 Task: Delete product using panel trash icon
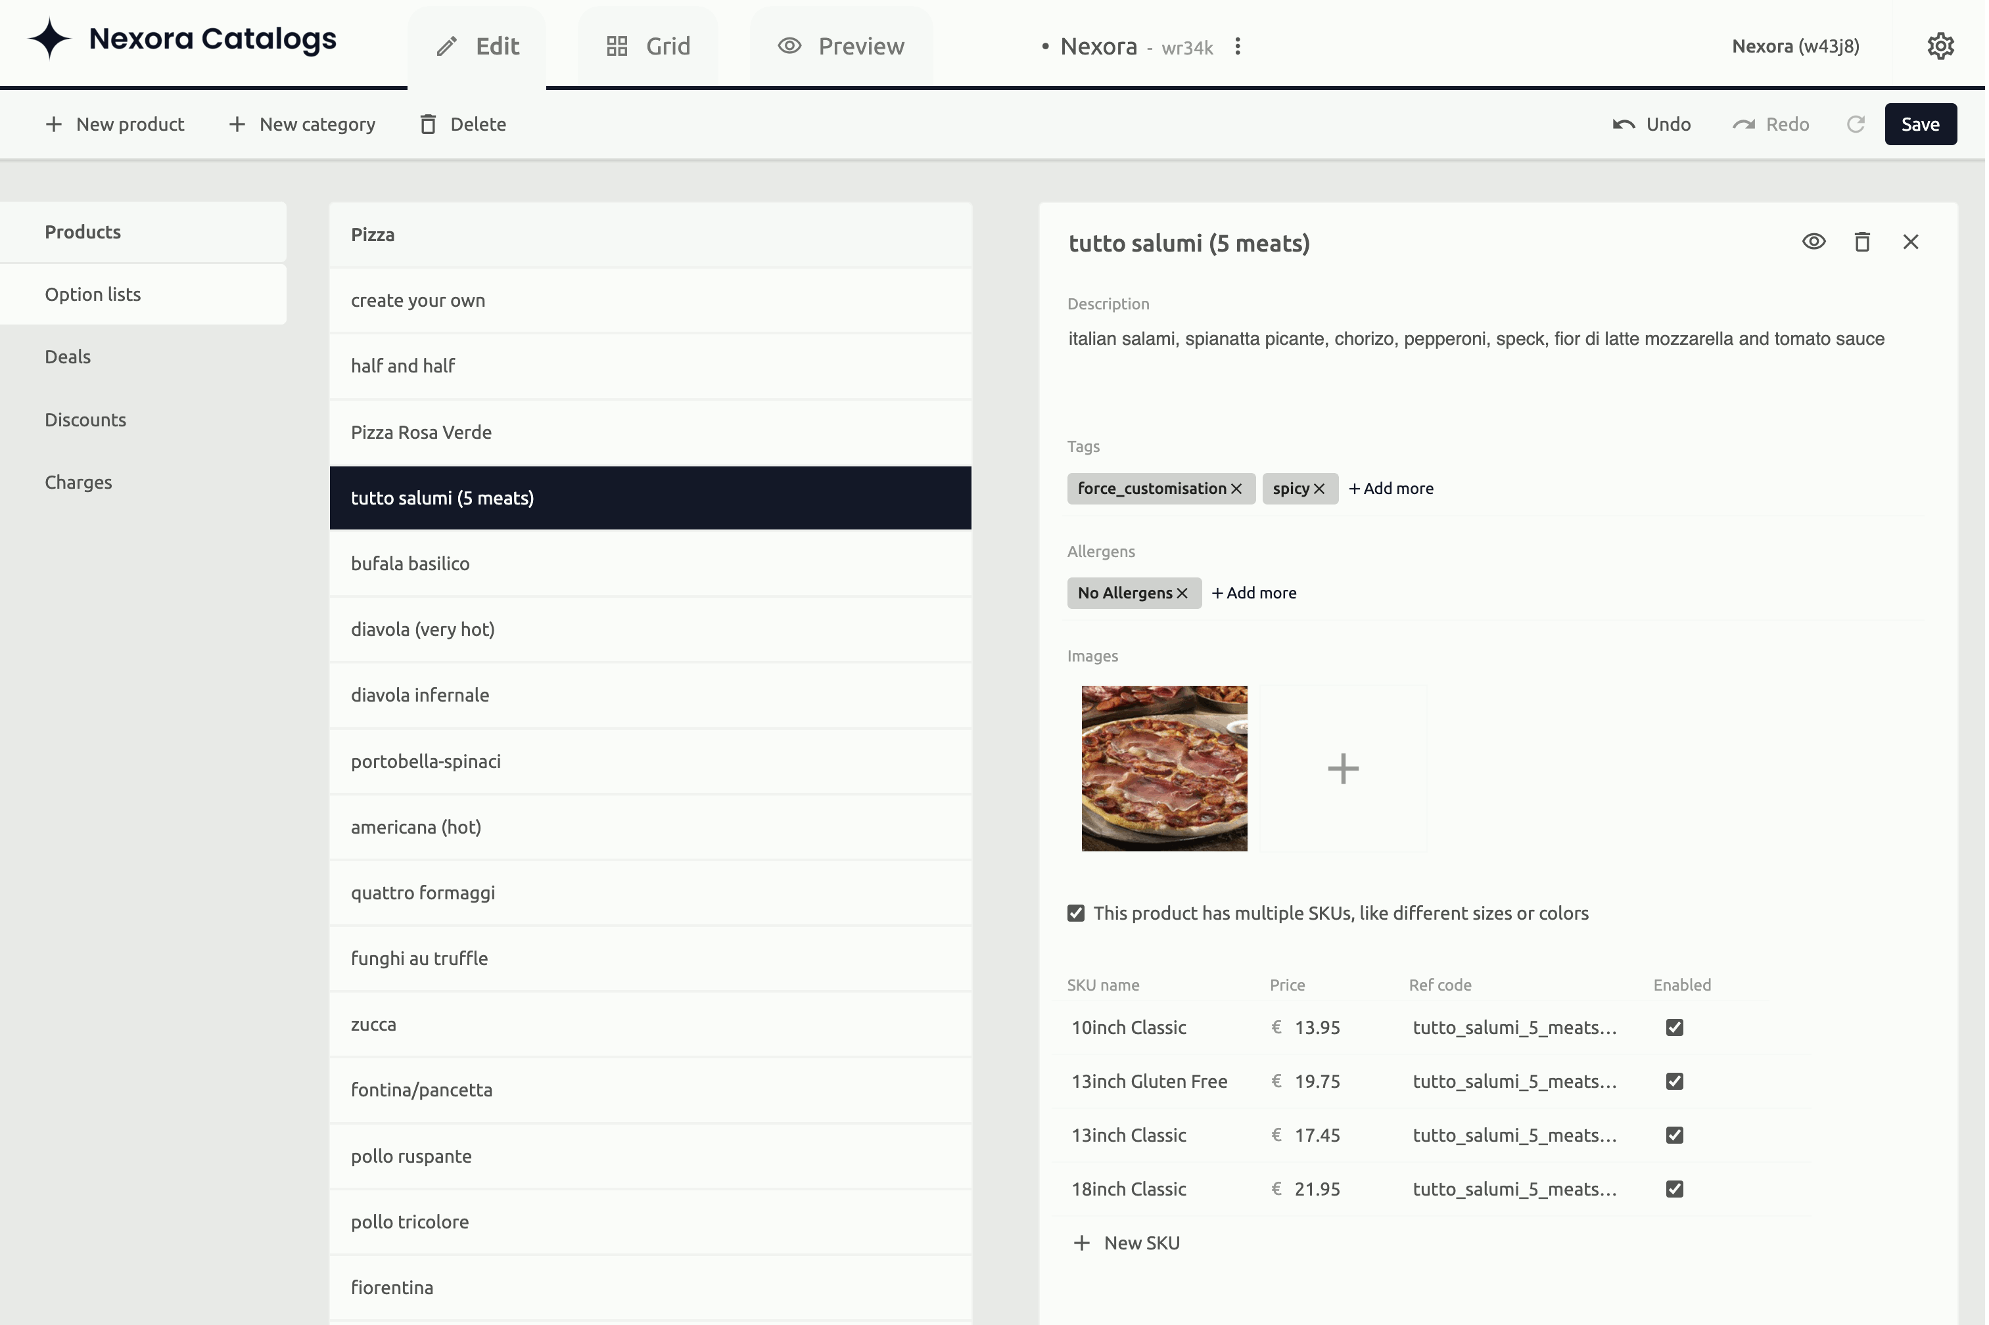(1861, 242)
